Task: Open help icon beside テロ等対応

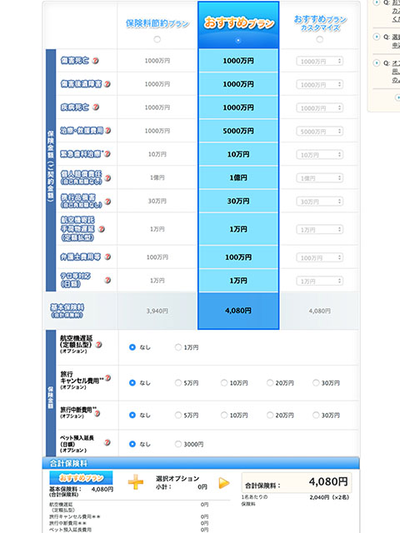Action: coord(107,280)
